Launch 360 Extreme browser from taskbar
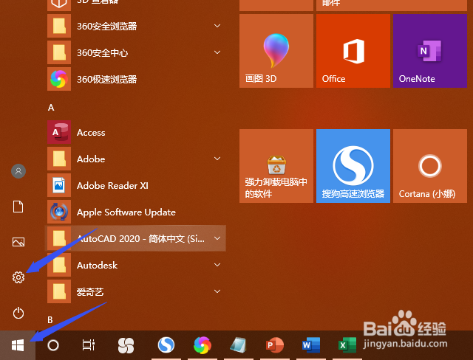473x360 pixels. click(x=202, y=345)
